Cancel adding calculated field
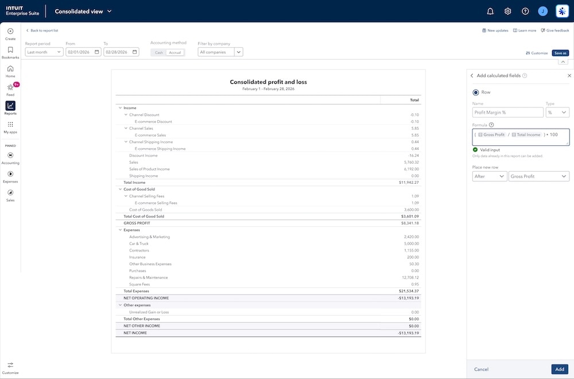Viewport: 574px width, 379px height. 481,369
